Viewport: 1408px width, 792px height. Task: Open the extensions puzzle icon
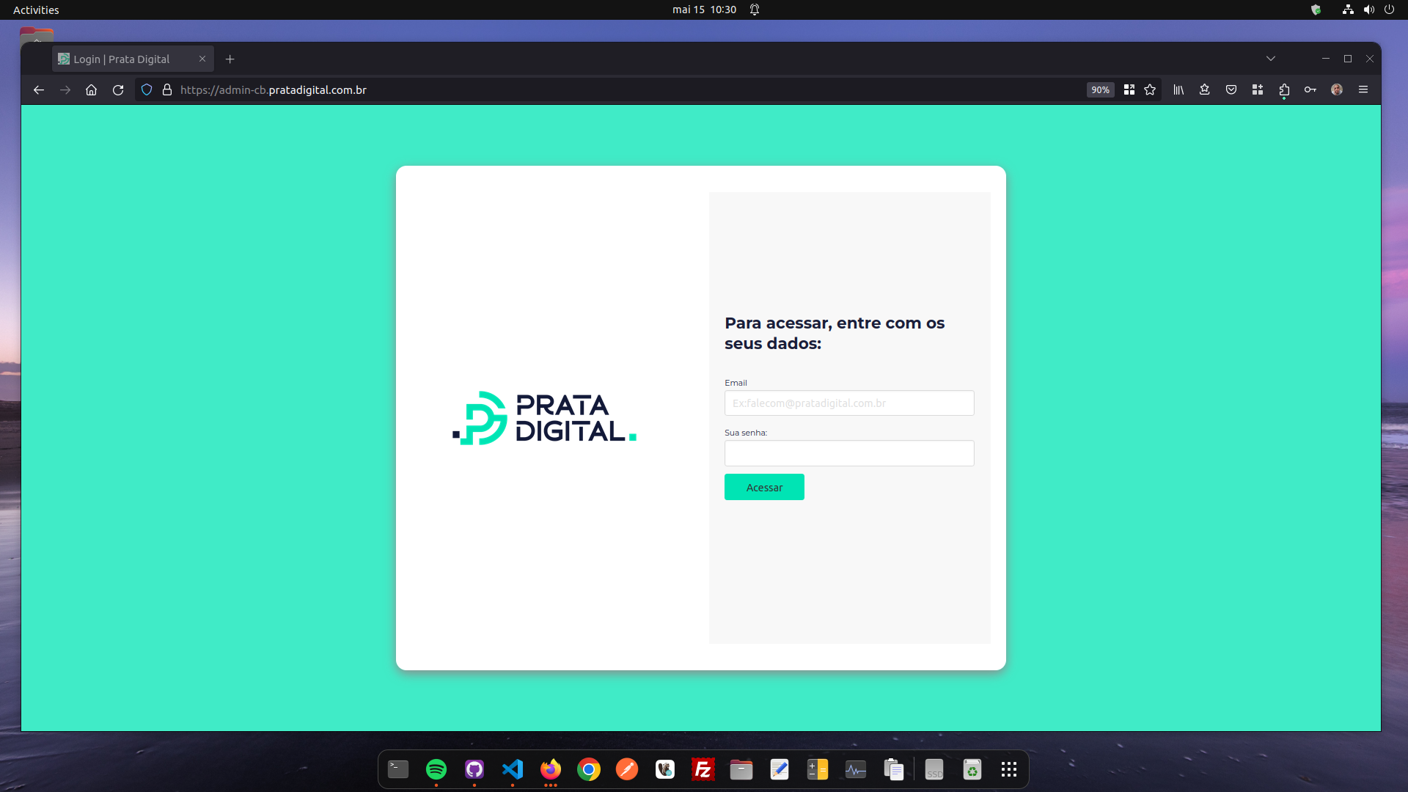(1284, 89)
